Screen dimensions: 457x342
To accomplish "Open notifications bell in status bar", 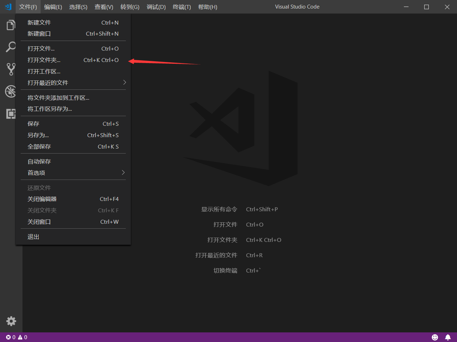I will [448, 337].
